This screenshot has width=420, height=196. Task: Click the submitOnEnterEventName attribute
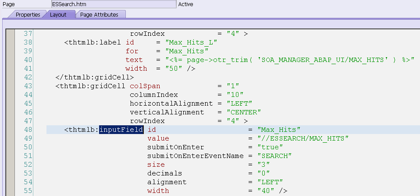[x=196, y=156]
